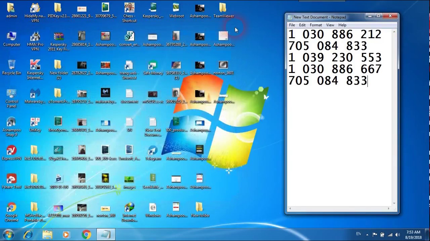Image resolution: width=430 pixels, height=241 pixels.
Task: Place cursor in line '1 030 886 667'
Action: (335, 69)
